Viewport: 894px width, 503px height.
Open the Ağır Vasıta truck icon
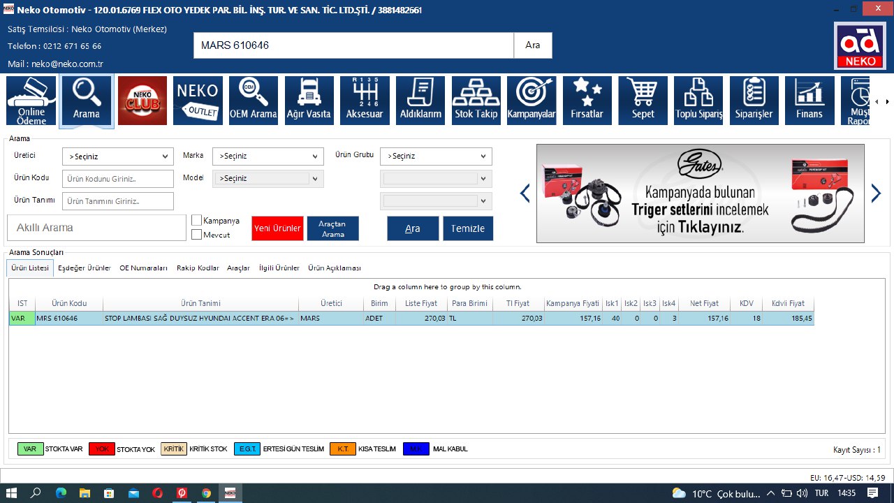click(309, 101)
